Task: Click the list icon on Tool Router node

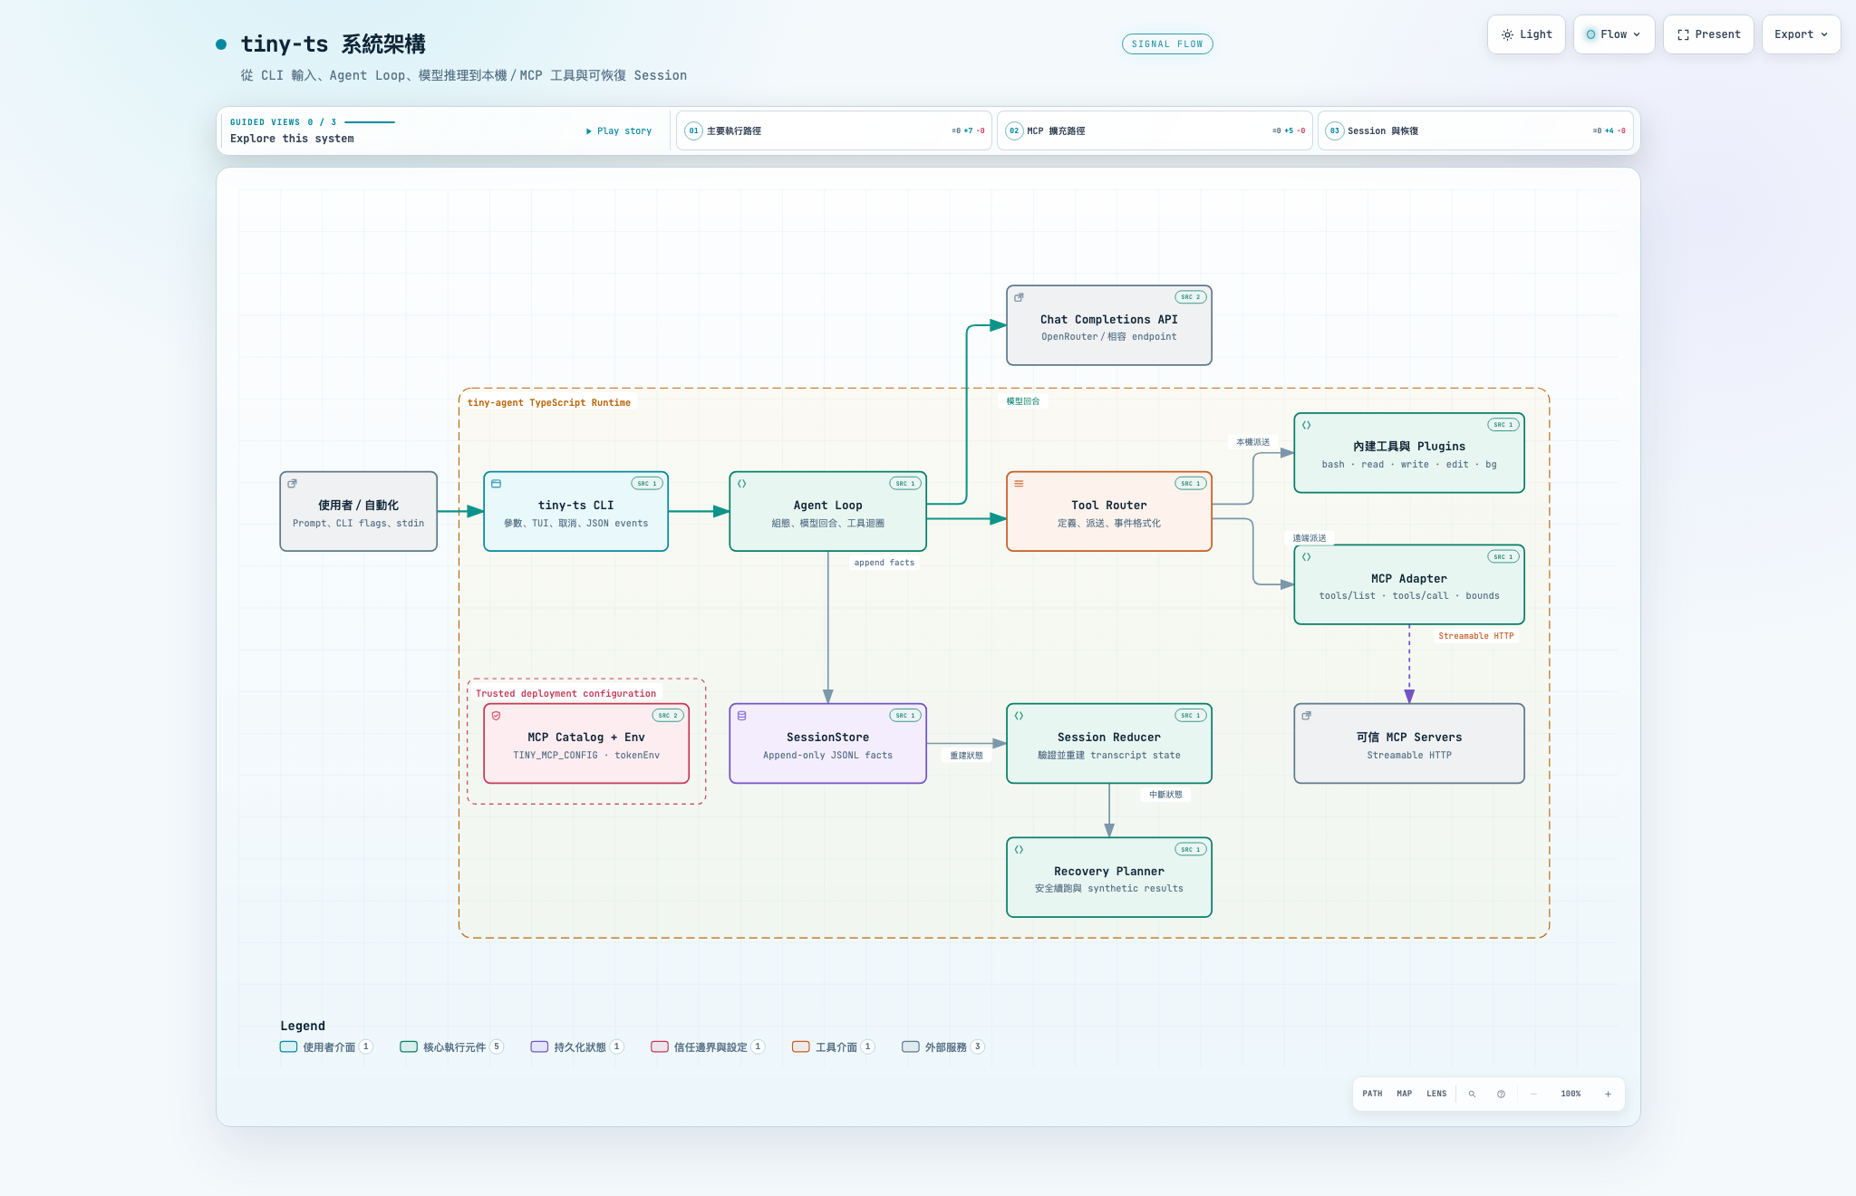Action: pyautogui.click(x=1019, y=484)
